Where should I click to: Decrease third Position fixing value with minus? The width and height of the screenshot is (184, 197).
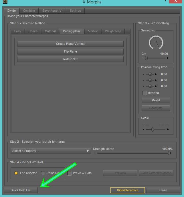click(143, 86)
